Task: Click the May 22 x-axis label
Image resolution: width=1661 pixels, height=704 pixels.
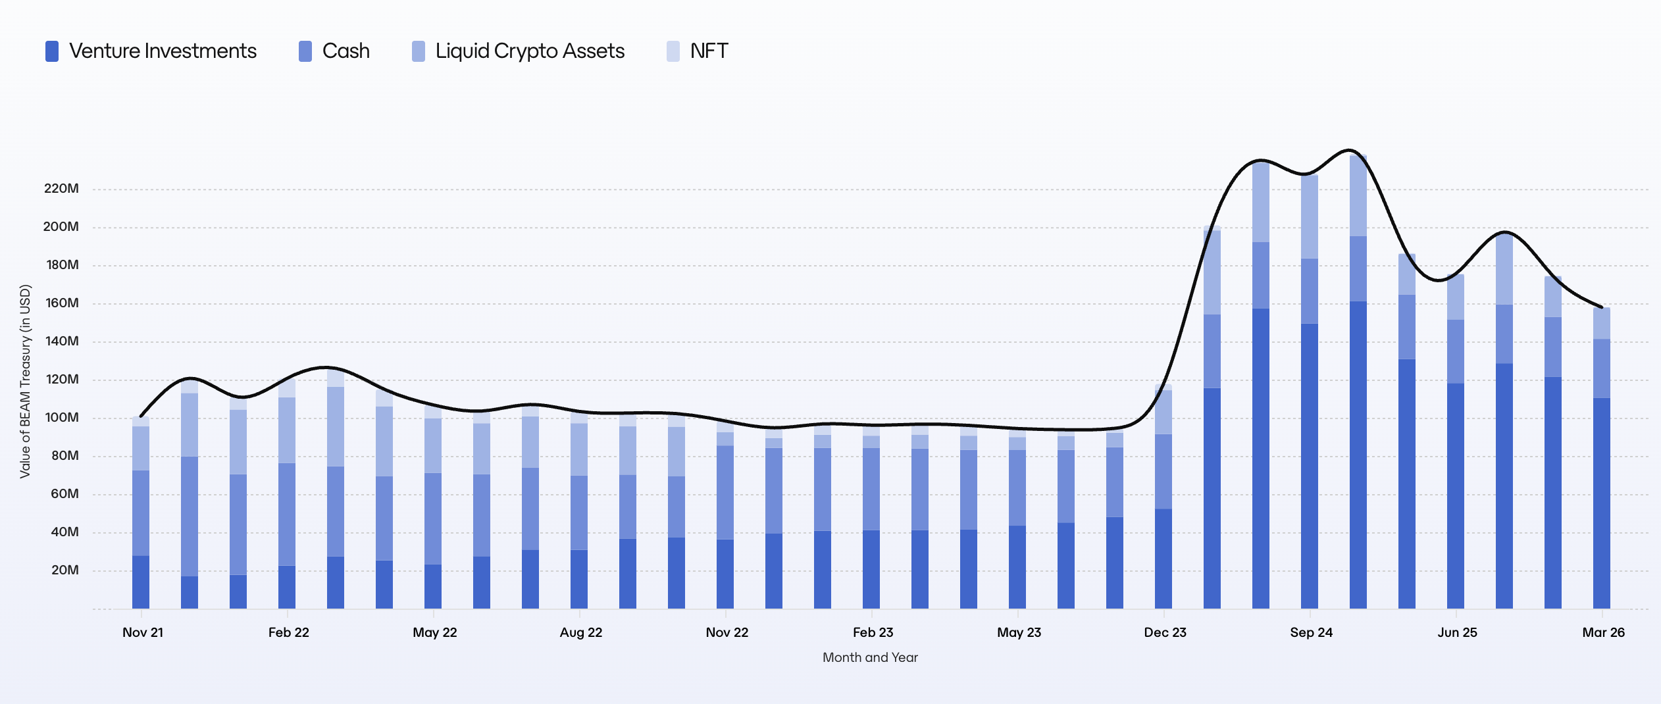Action: pos(434,632)
